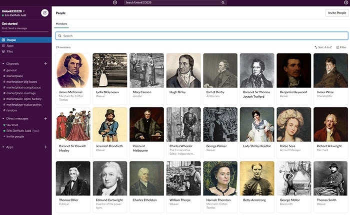Open Thomas Ollier's profile card
This screenshot has height=215, width=350.
tap(73, 187)
